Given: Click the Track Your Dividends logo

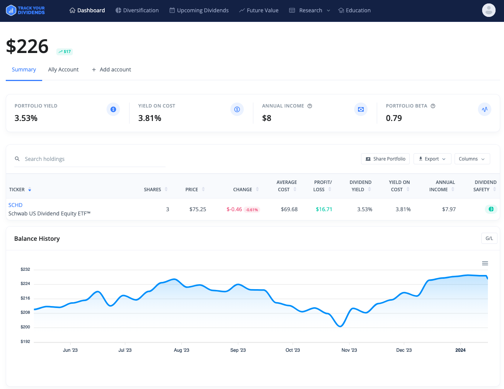Looking at the screenshot, I should 25,10.
